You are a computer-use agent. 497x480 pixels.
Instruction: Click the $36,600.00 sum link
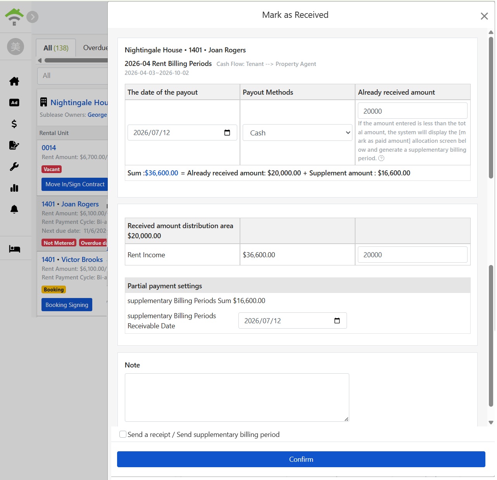coord(161,173)
